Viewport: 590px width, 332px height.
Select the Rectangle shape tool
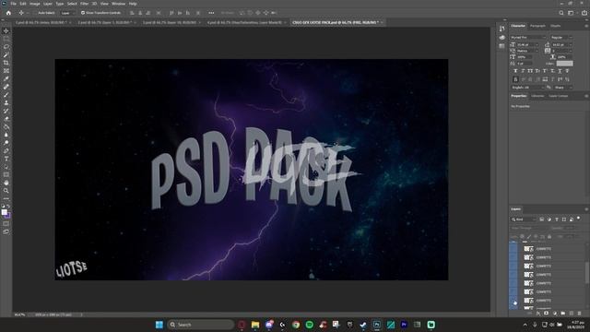click(x=6, y=174)
